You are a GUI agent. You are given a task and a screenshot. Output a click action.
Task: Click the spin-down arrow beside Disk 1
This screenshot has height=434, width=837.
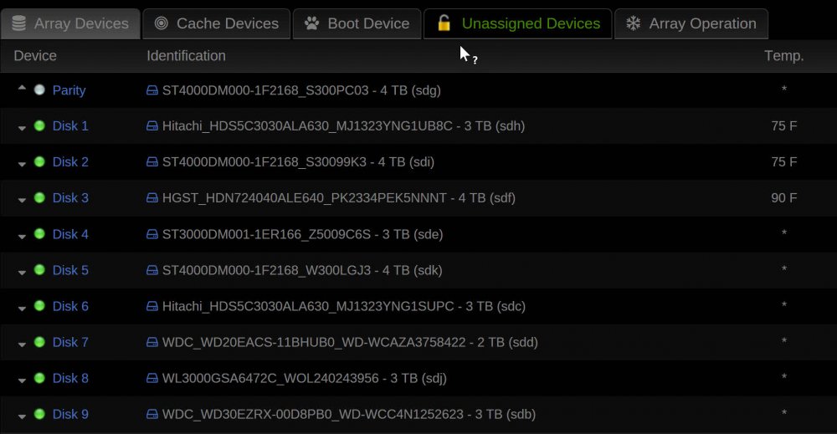click(x=22, y=128)
